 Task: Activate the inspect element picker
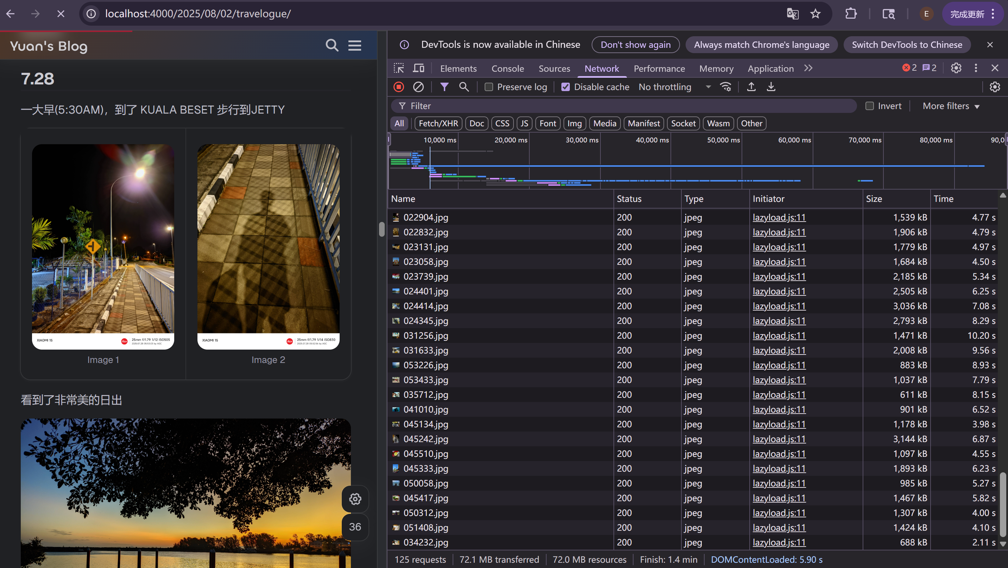[399, 69]
